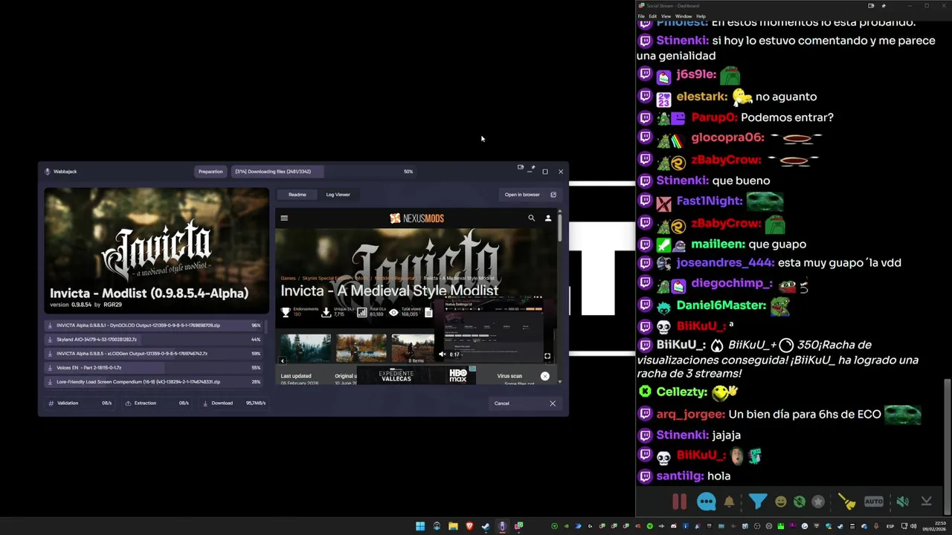Open the View menu in Social Stream
952x535 pixels.
[x=666, y=16]
